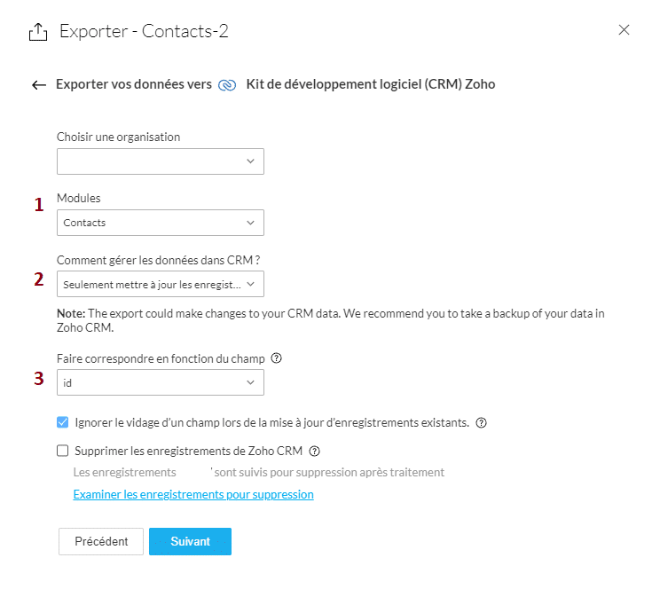Screen dimensions: 660x597
Task: Click the Kit de développement logiciel Zoho label
Action: pos(370,85)
